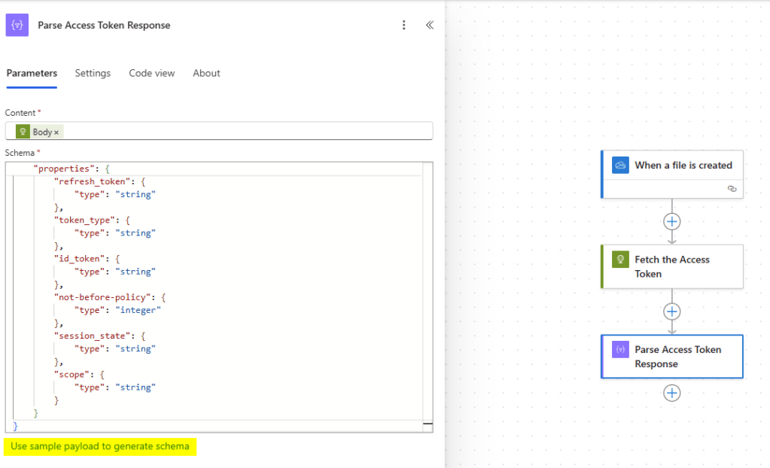Add step after When a file is created

pyautogui.click(x=672, y=221)
